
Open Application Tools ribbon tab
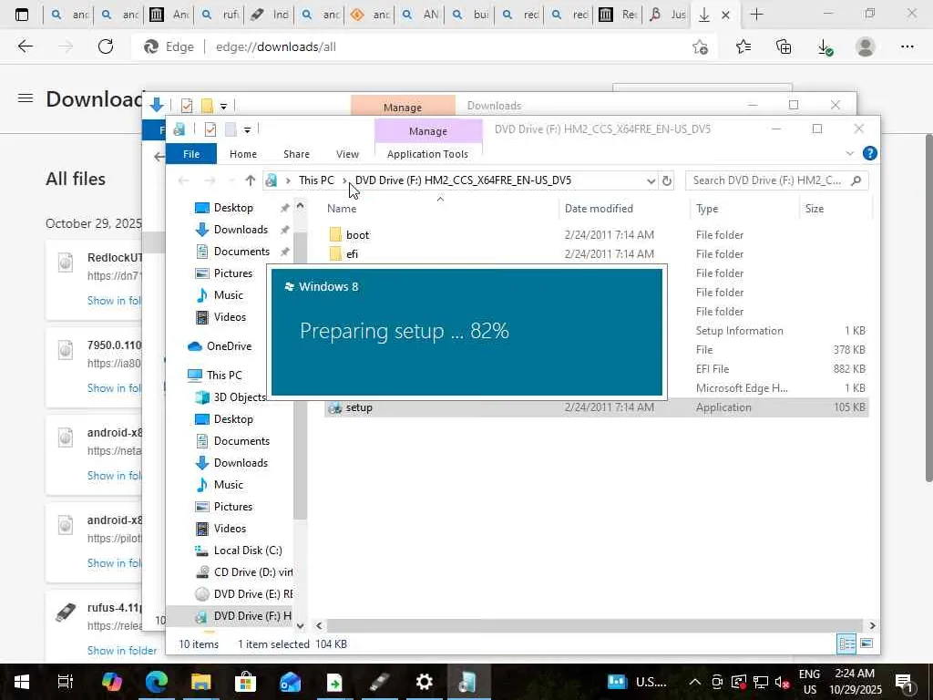(427, 154)
